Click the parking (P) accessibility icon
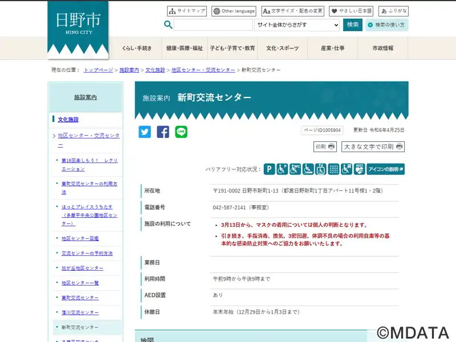This screenshot has height=342, width=456. click(270, 169)
